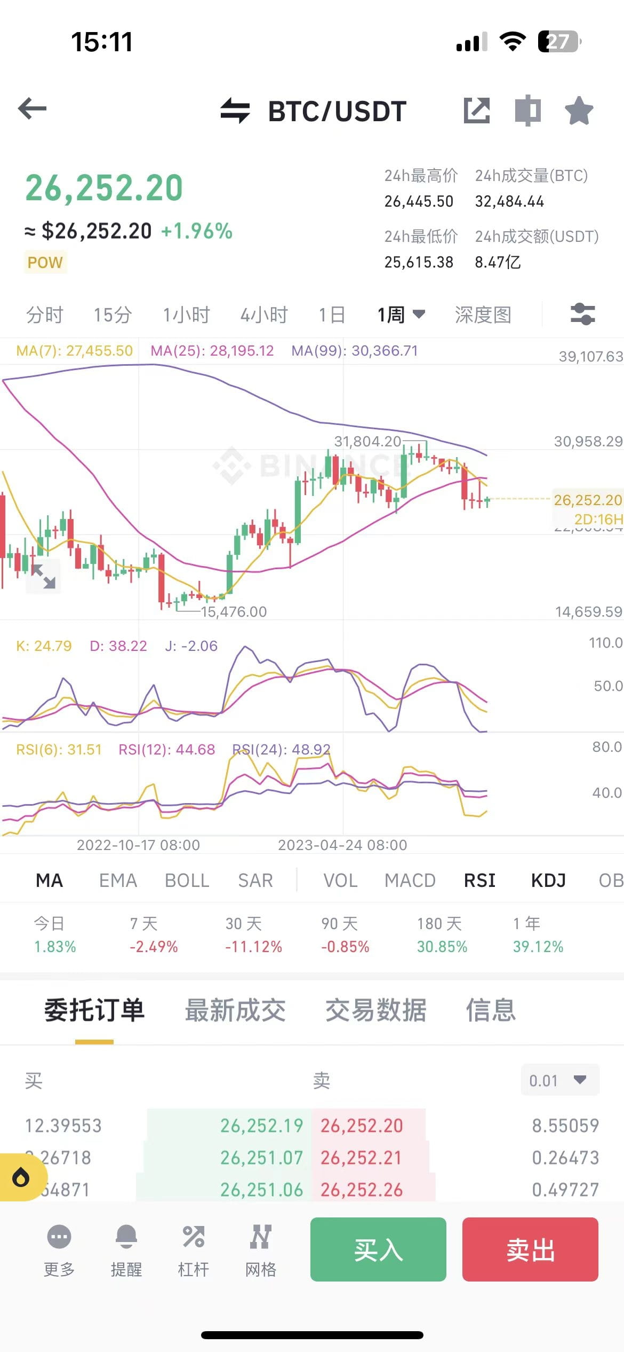Select ask price 26,252.26
Viewport: 624px width, 1352px height.
(x=362, y=1190)
